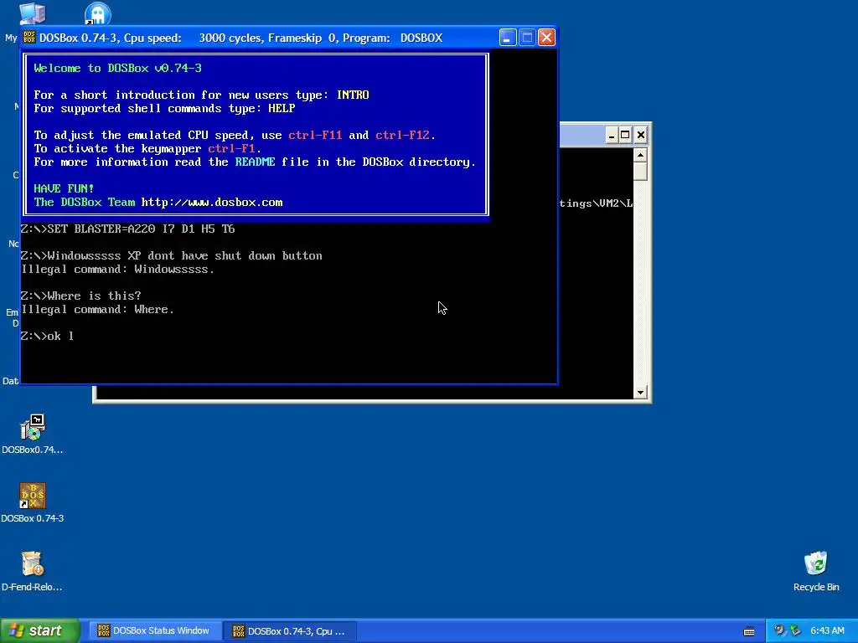Click the 6:43 AM clock
This screenshot has height=643, width=858.
click(827, 630)
